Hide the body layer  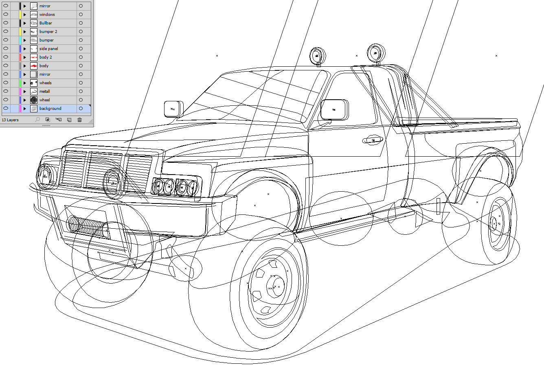pos(5,66)
